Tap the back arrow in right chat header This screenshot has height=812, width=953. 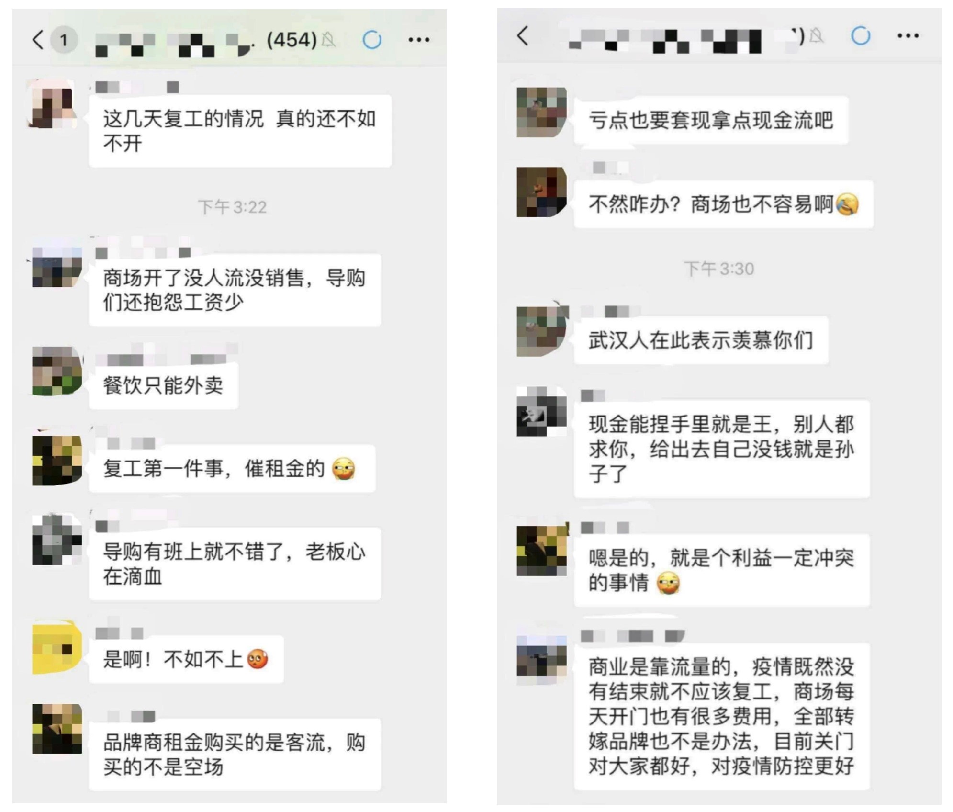click(x=523, y=36)
